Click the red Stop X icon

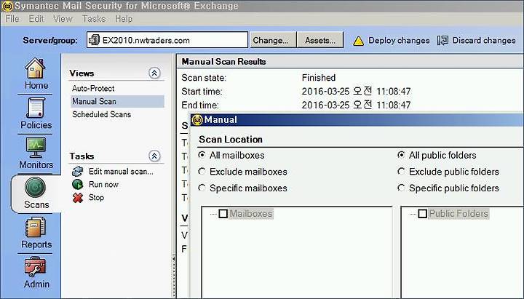point(78,197)
